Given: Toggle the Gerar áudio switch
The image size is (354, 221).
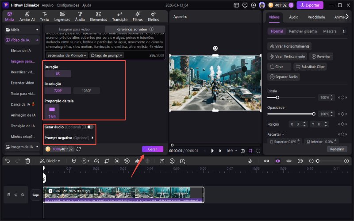Looking at the screenshot, I should (x=90, y=127).
